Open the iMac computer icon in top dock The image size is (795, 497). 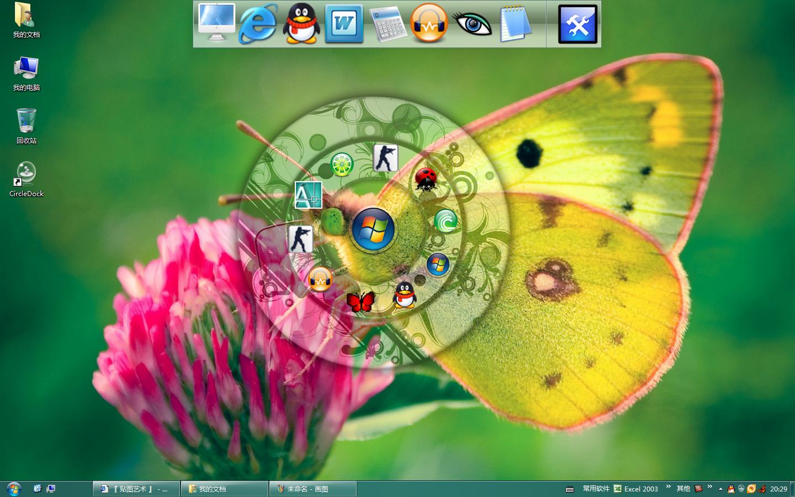(216, 23)
